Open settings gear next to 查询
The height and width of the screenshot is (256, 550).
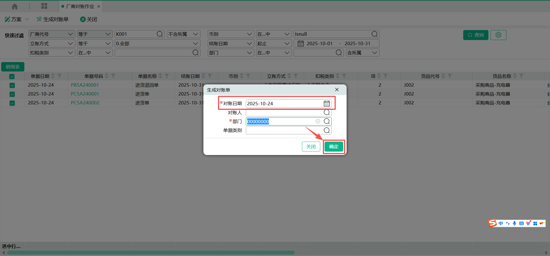(498, 35)
